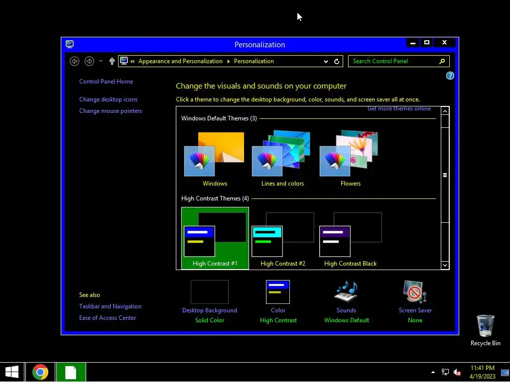Image resolution: width=510 pixels, height=382 pixels.
Task: Select the Flowers theme
Action: pyautogui.click(x=350, y=159)
